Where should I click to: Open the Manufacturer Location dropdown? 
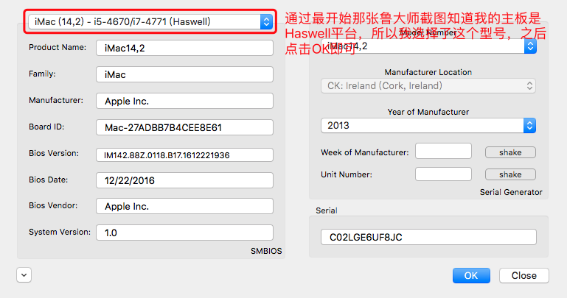(428, 86)
